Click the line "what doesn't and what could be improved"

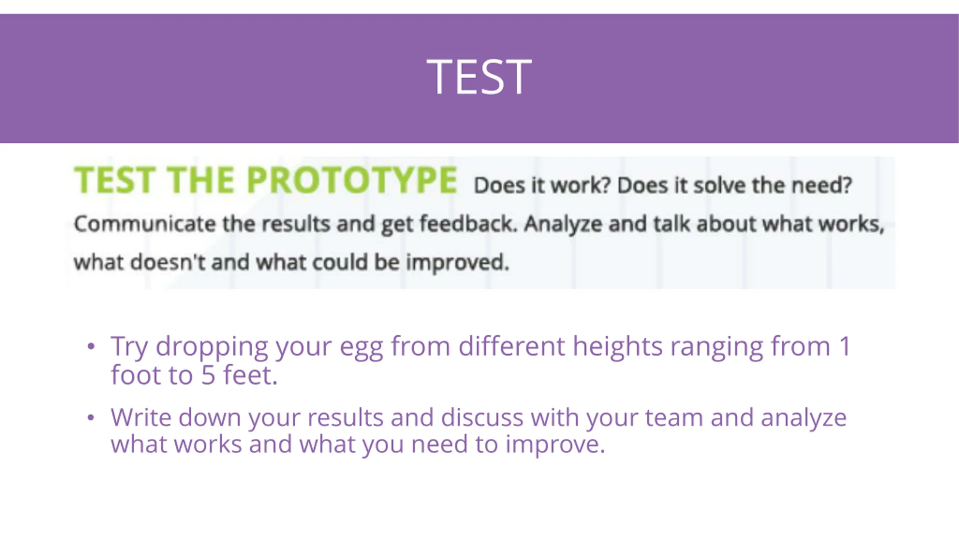coord(291,262)
